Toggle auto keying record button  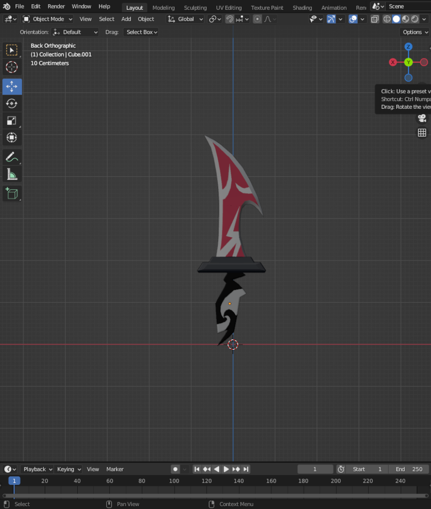coord(175,469)
